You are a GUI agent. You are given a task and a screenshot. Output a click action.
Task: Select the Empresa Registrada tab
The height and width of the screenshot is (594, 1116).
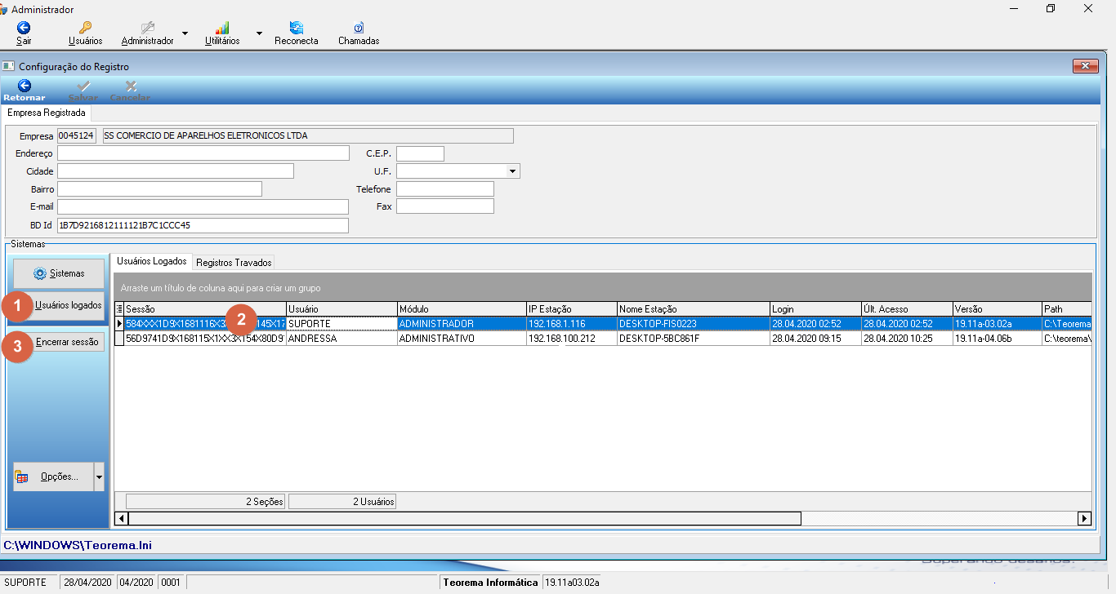(47, 113)
